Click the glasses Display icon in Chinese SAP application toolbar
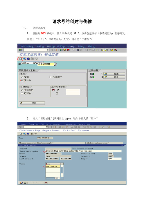Viewport: 144px width, 204px height. 36,59
